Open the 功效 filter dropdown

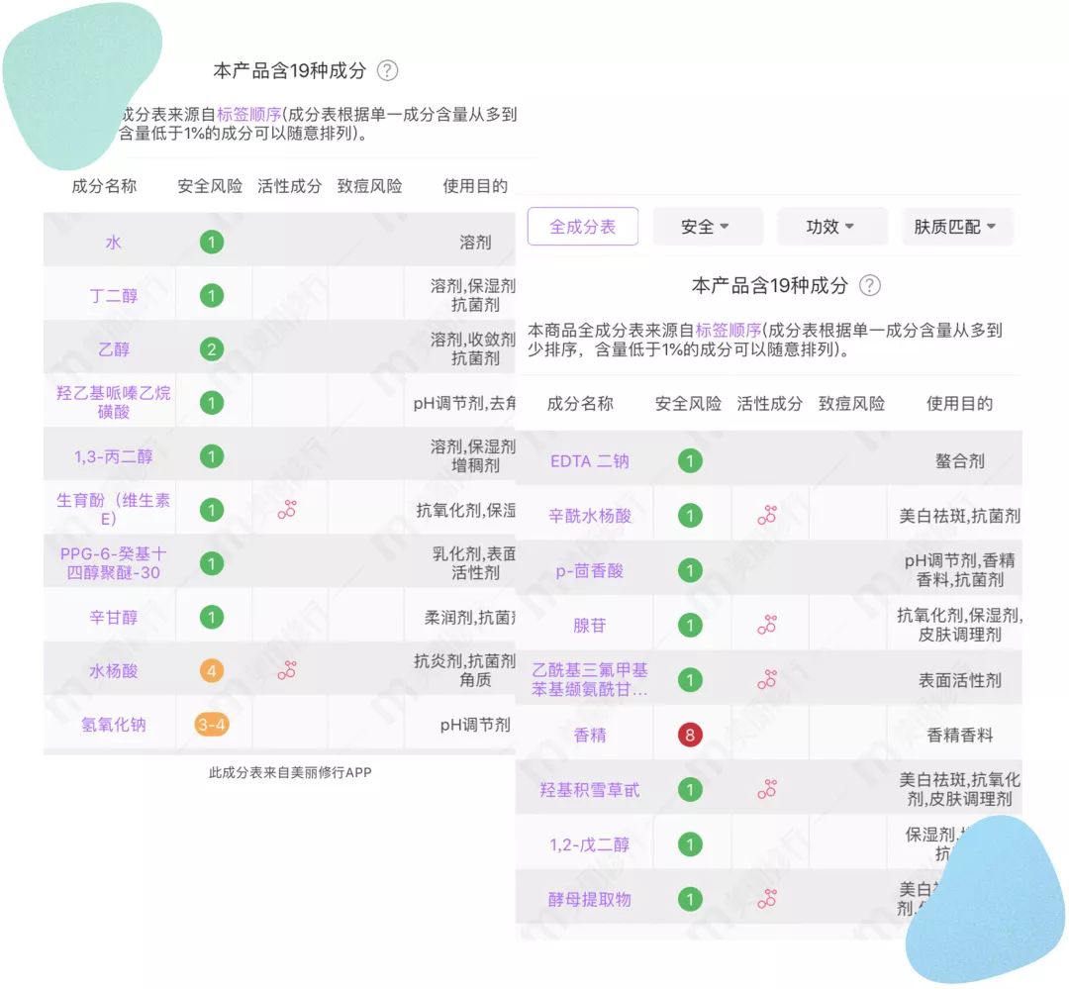(831, 227)
